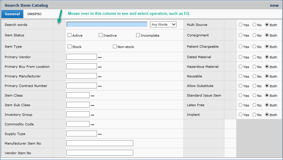Image resolution: width=283 pixels, height=160 pixels.
Task: Tick the Incomplete status checkbox
Action: click(138, 35)
